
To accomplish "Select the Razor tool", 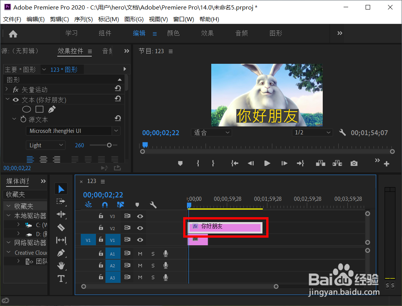I will click(x=61, y=227).
